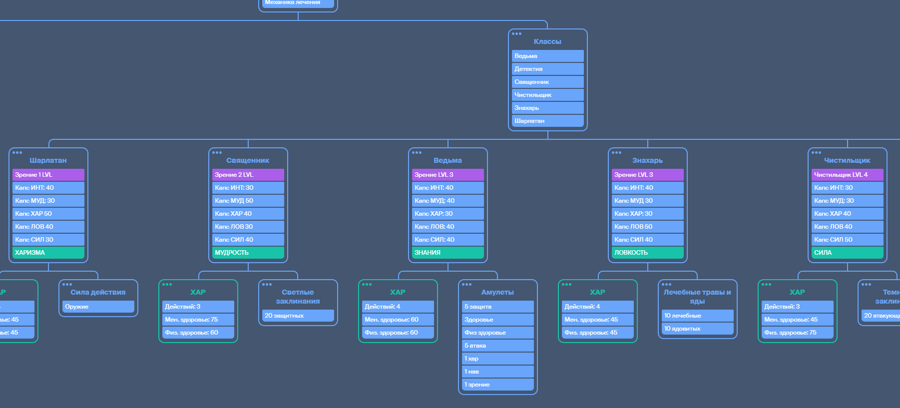Click green ЗНАНИЯ row in Ведьма
Screen dimensions: 900x408
point(448,253)
